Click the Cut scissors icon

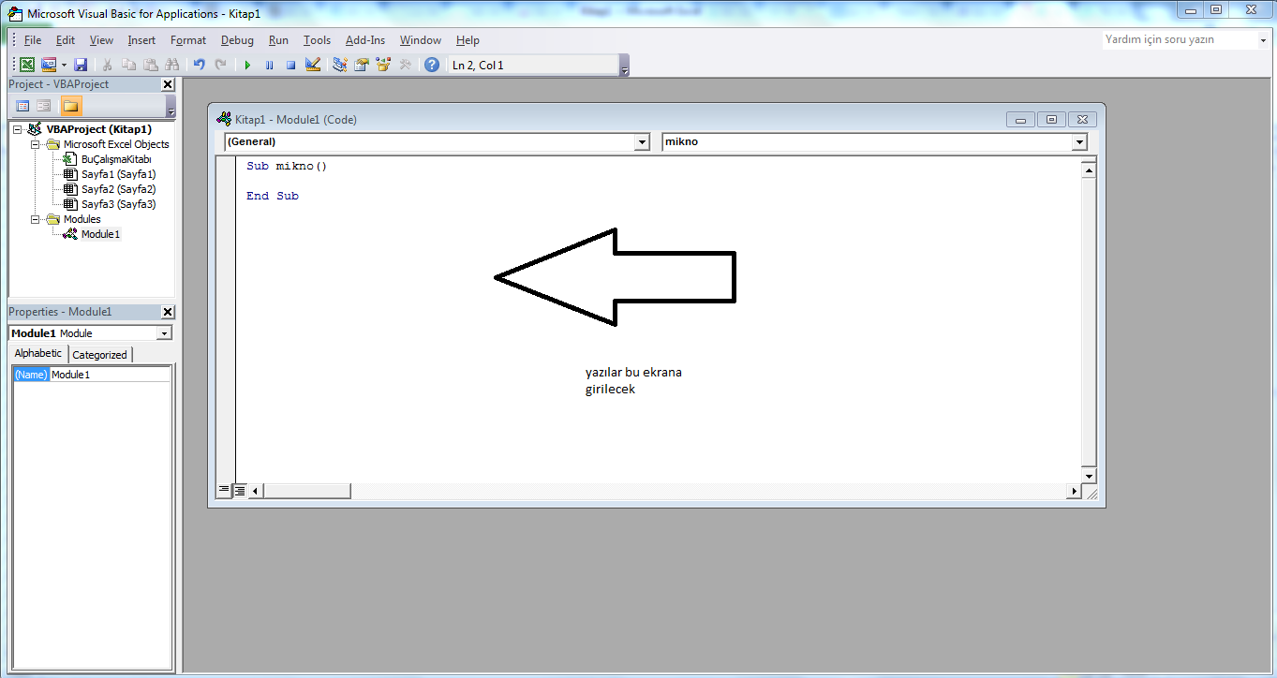(108, 65)
